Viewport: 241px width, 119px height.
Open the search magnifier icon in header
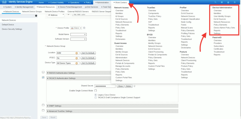pos(215,2)
